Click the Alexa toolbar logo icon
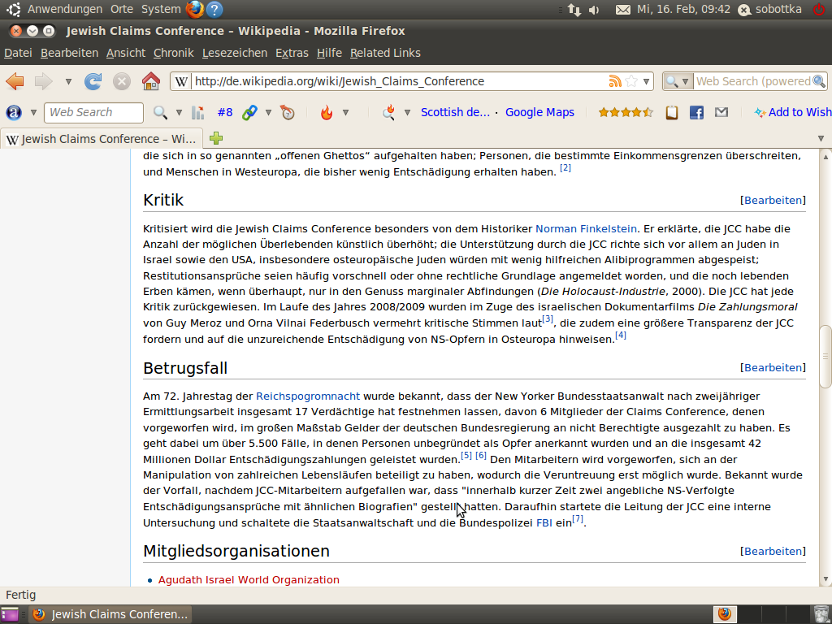 point(14,112)
